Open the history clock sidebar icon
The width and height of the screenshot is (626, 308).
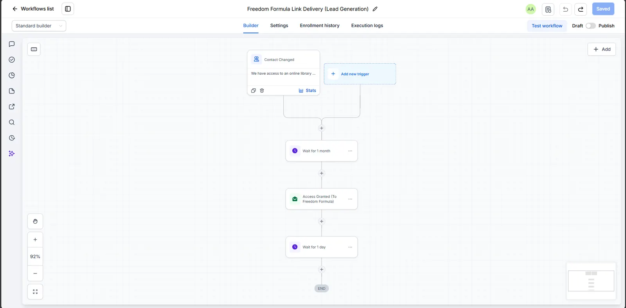click(x=12, y=138)
